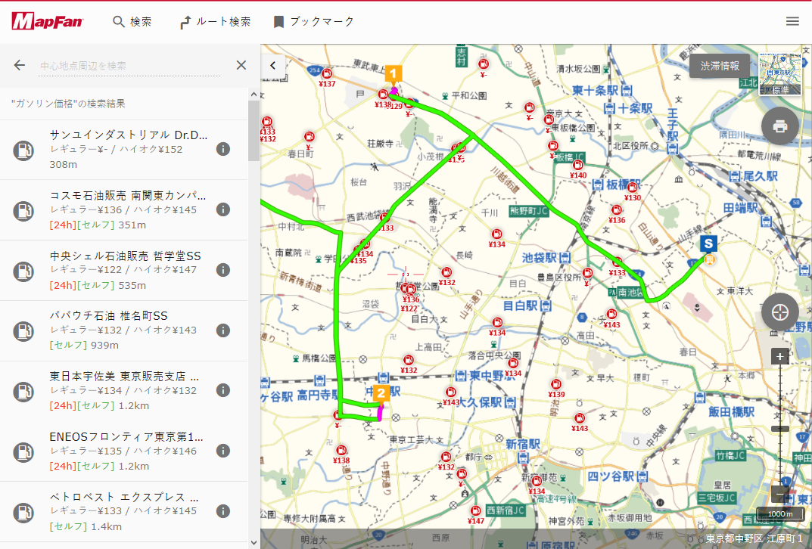Focus the 中心地点周辺を検索 search field
This screenshot has height=549, width=812.
[x=129, y=66]
